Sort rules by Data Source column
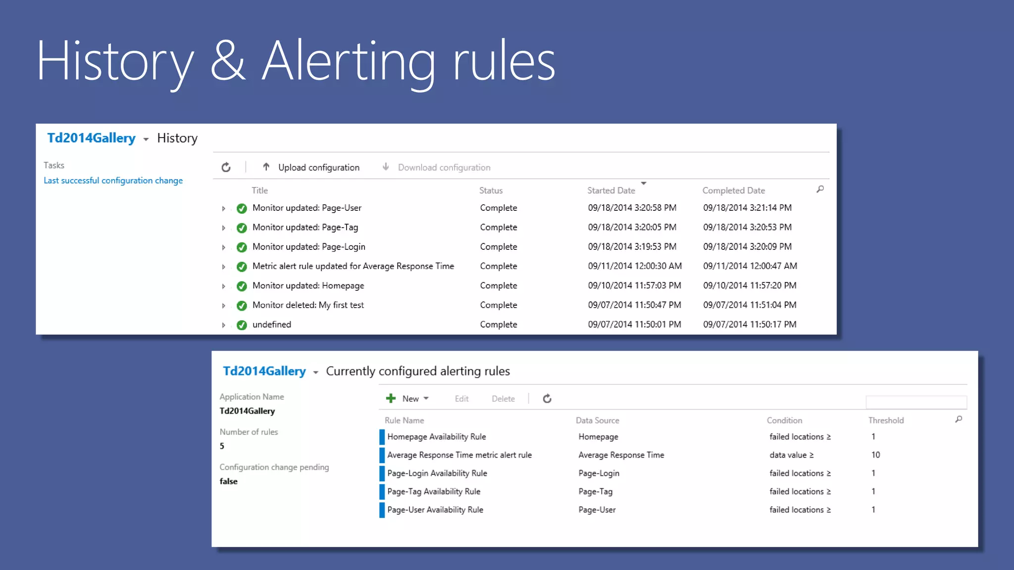1014x570 pixels. 597,421
